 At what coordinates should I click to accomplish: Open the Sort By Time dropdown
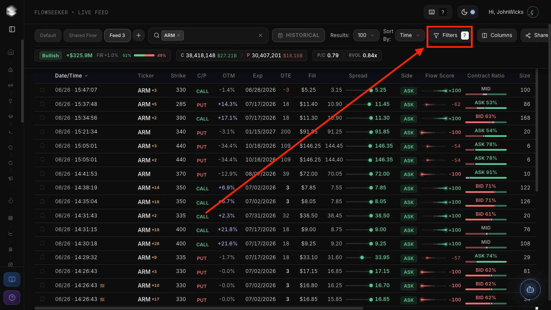pos(411,35)
